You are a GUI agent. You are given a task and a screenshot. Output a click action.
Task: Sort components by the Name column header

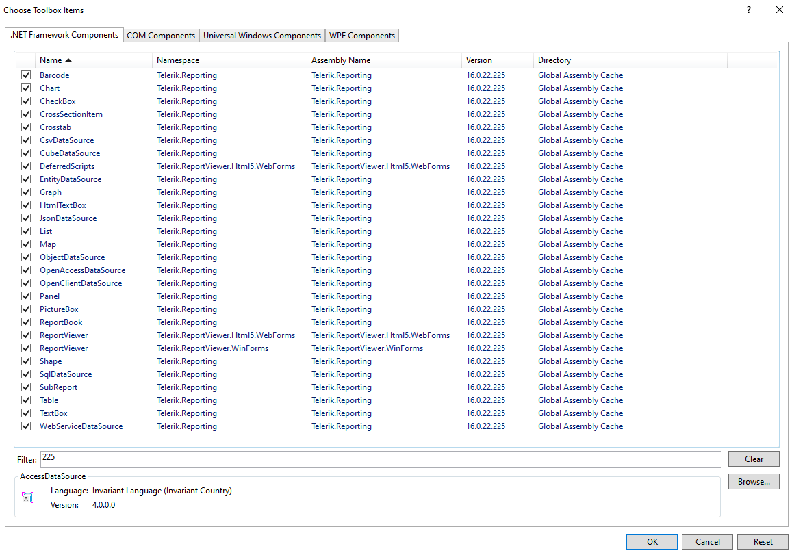(x=55, y=60)
